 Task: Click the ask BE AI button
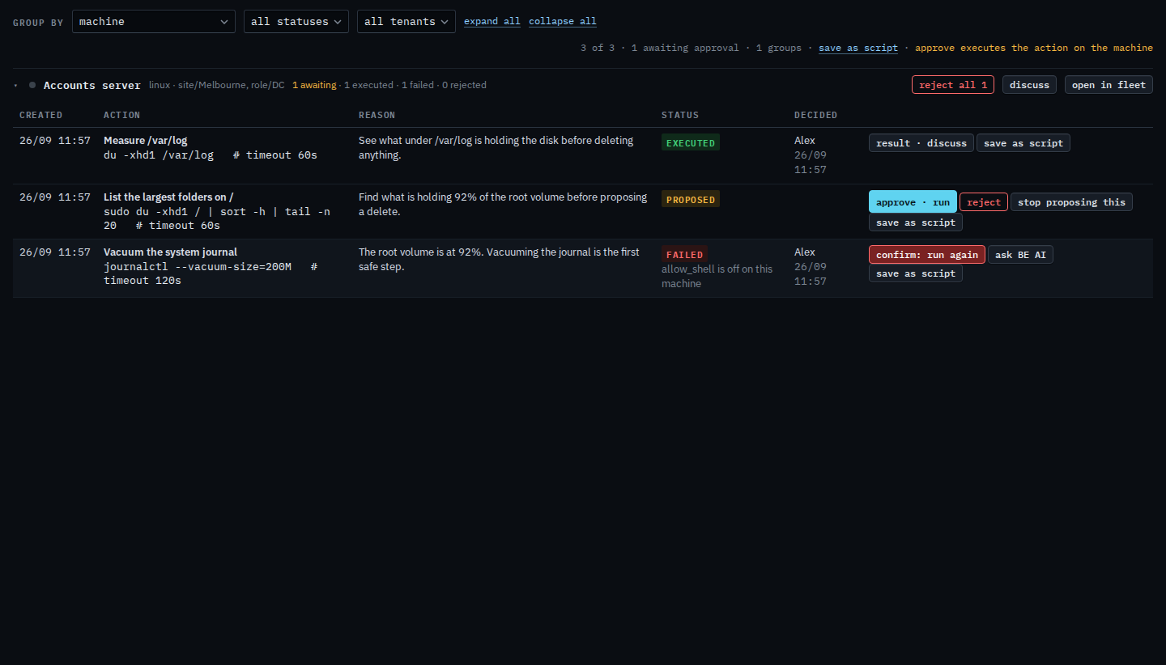coord(1020,255)
